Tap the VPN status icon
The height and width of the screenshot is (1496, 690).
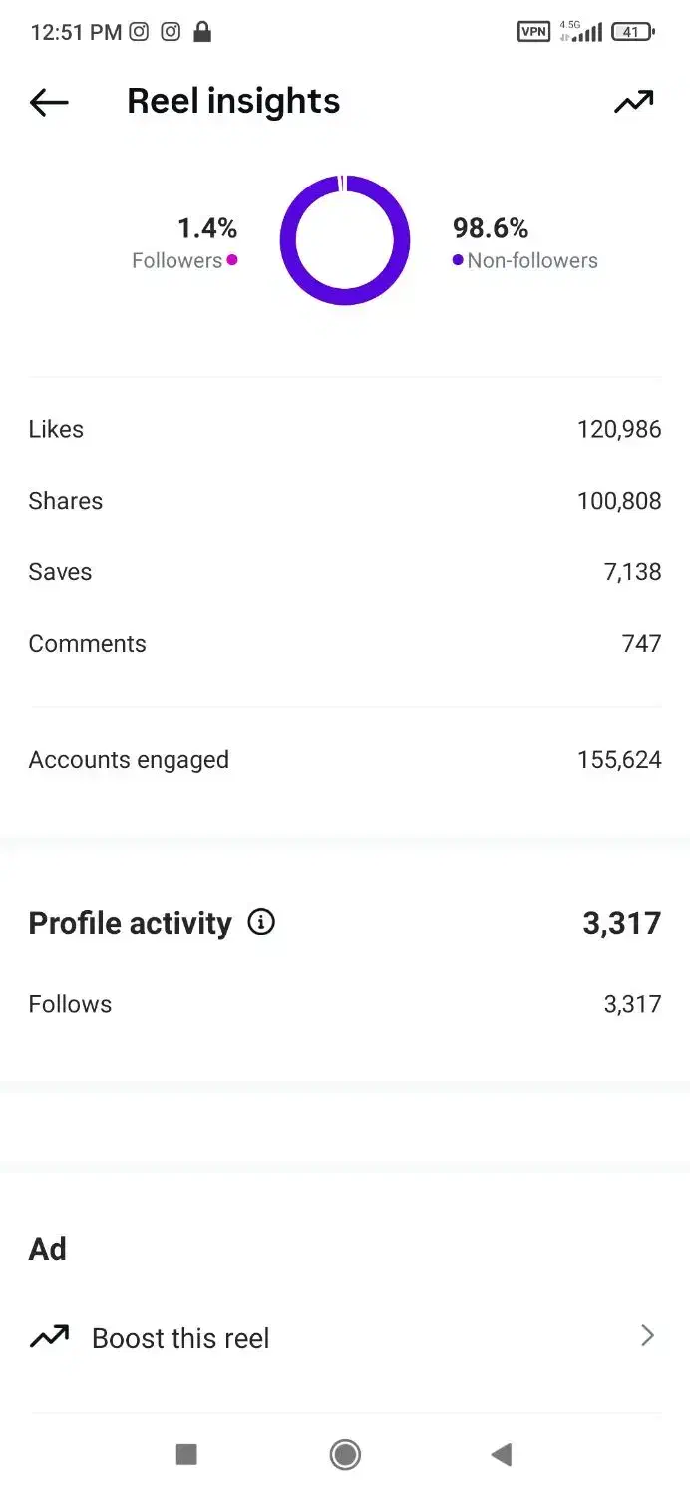pyautogui.click(x=533, y=32)
